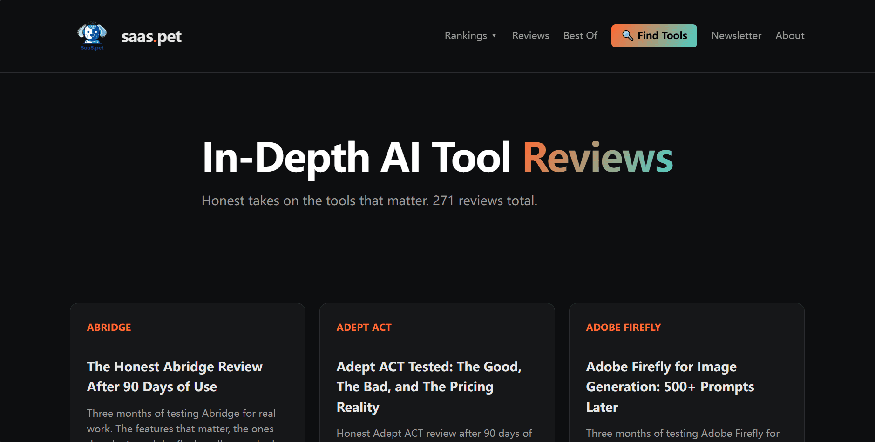Open the Adept ACT Tested article title

[x=429, y=387]
